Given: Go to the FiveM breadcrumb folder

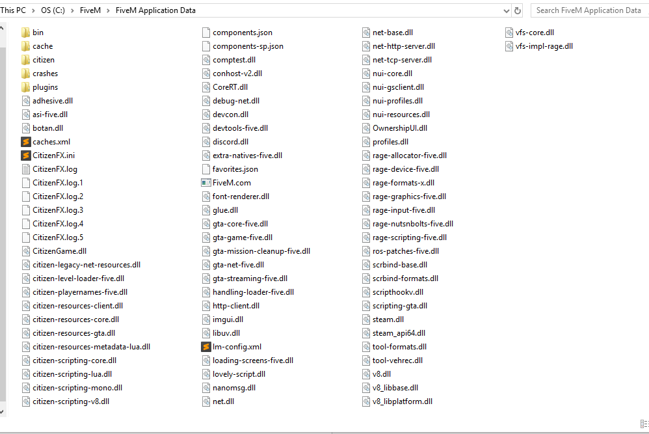Looking at the screenshot, I should (90, 10).
